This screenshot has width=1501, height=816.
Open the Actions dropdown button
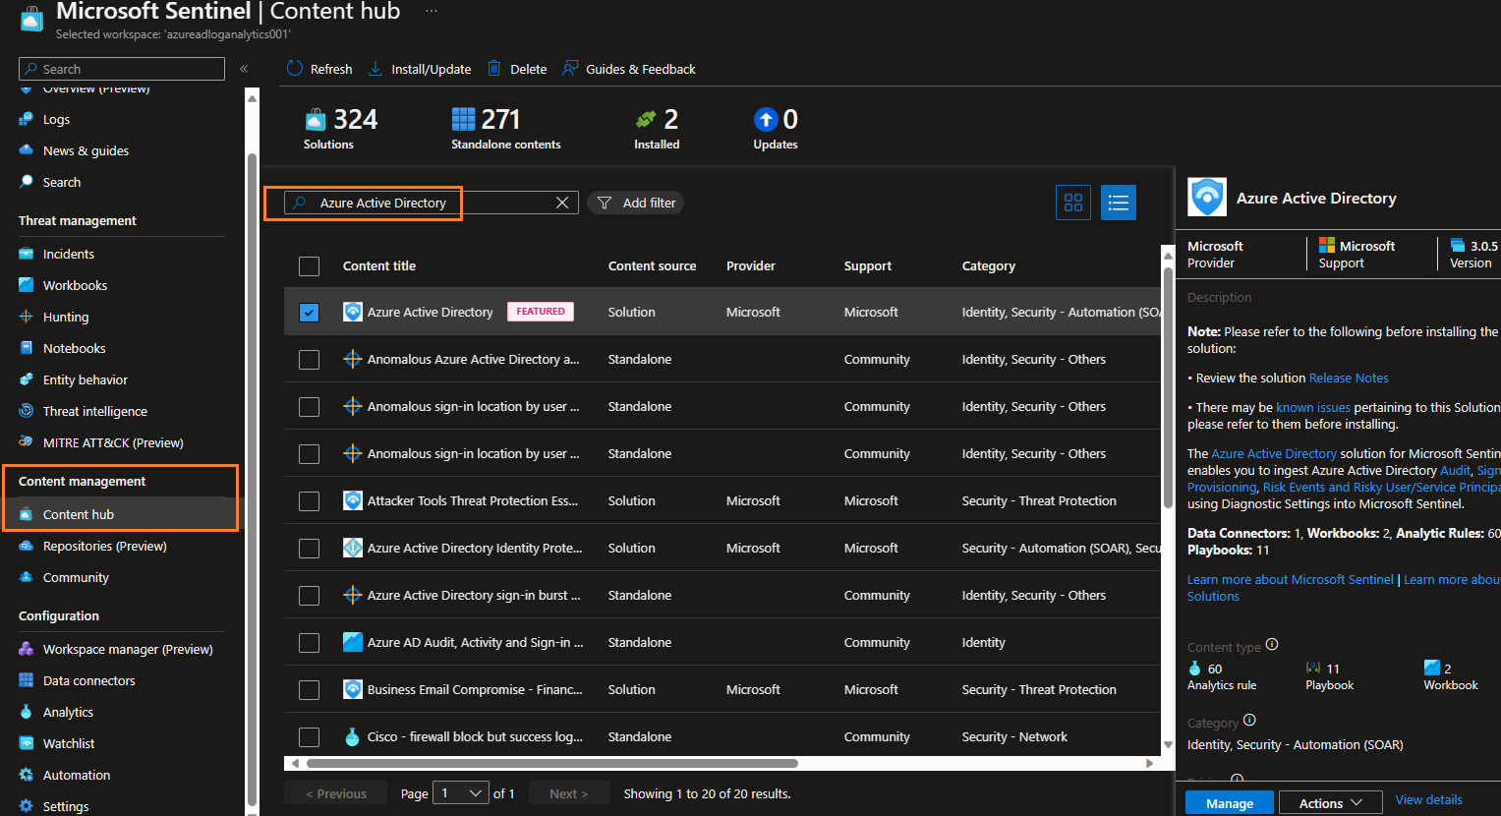coord(1330,803)
